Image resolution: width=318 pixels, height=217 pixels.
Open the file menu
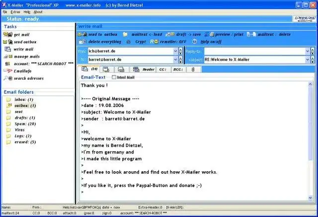5,12
